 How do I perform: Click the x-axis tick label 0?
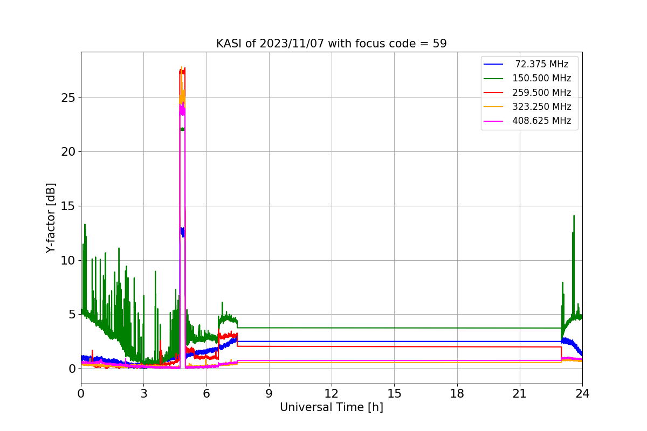pyautogui.click(x=81, y=394)
